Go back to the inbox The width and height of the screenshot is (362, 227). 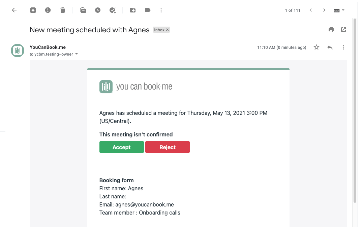(x=14, y=10)
